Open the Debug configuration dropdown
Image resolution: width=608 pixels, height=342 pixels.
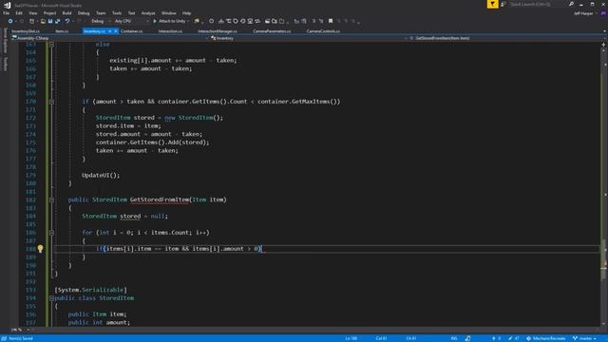click(101, 21)
